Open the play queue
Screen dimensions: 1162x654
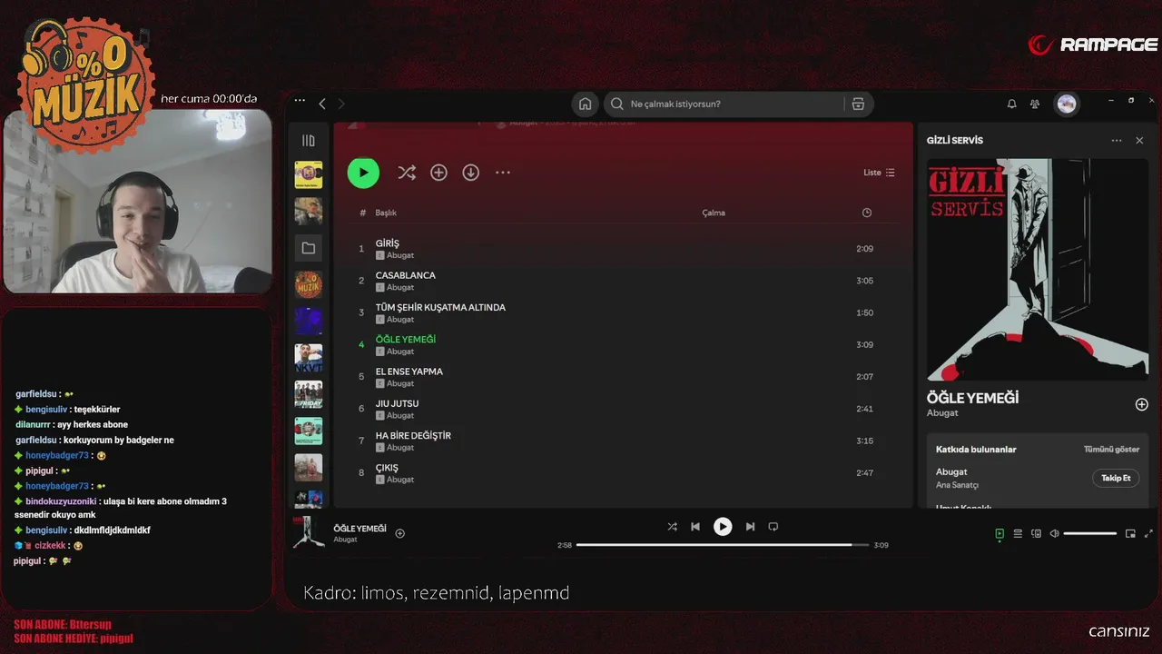point(1018,534)
